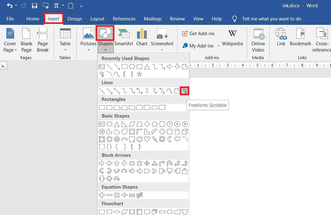Select the Freeform: Scribble line tool
331x215 pixels.
click(185, 91)
